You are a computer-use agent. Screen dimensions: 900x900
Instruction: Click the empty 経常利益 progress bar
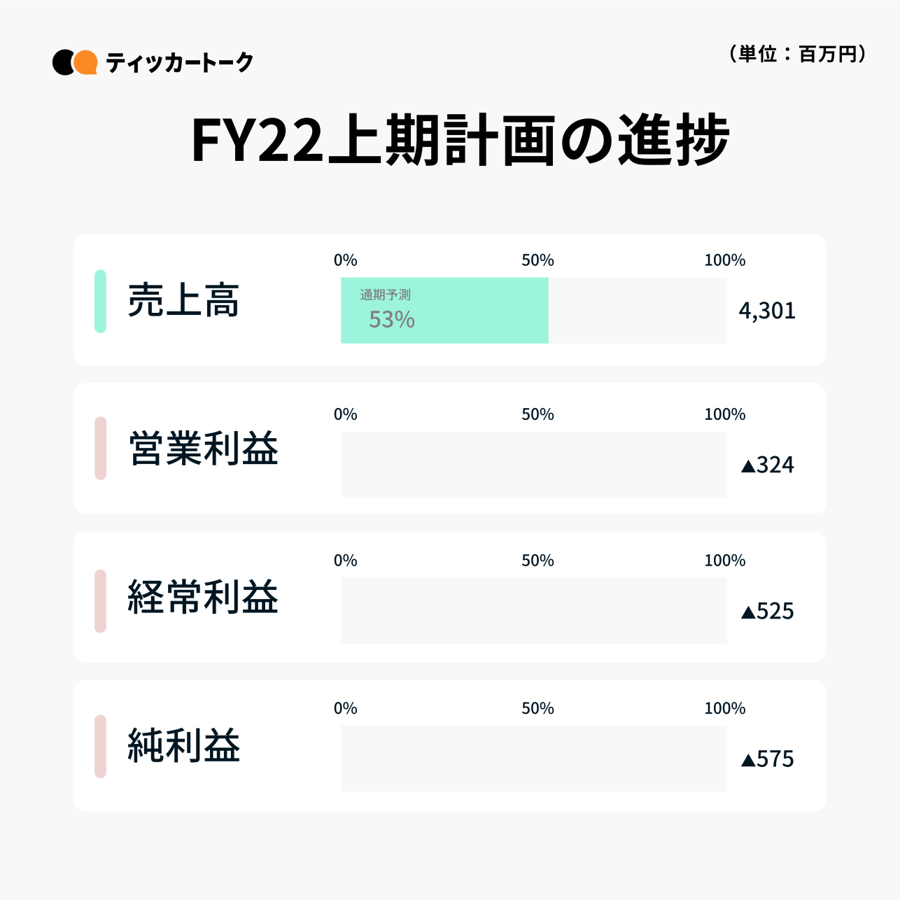(533, 610)
